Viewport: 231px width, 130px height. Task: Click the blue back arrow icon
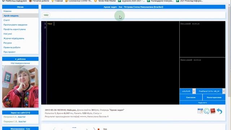[x=219, y=111]
